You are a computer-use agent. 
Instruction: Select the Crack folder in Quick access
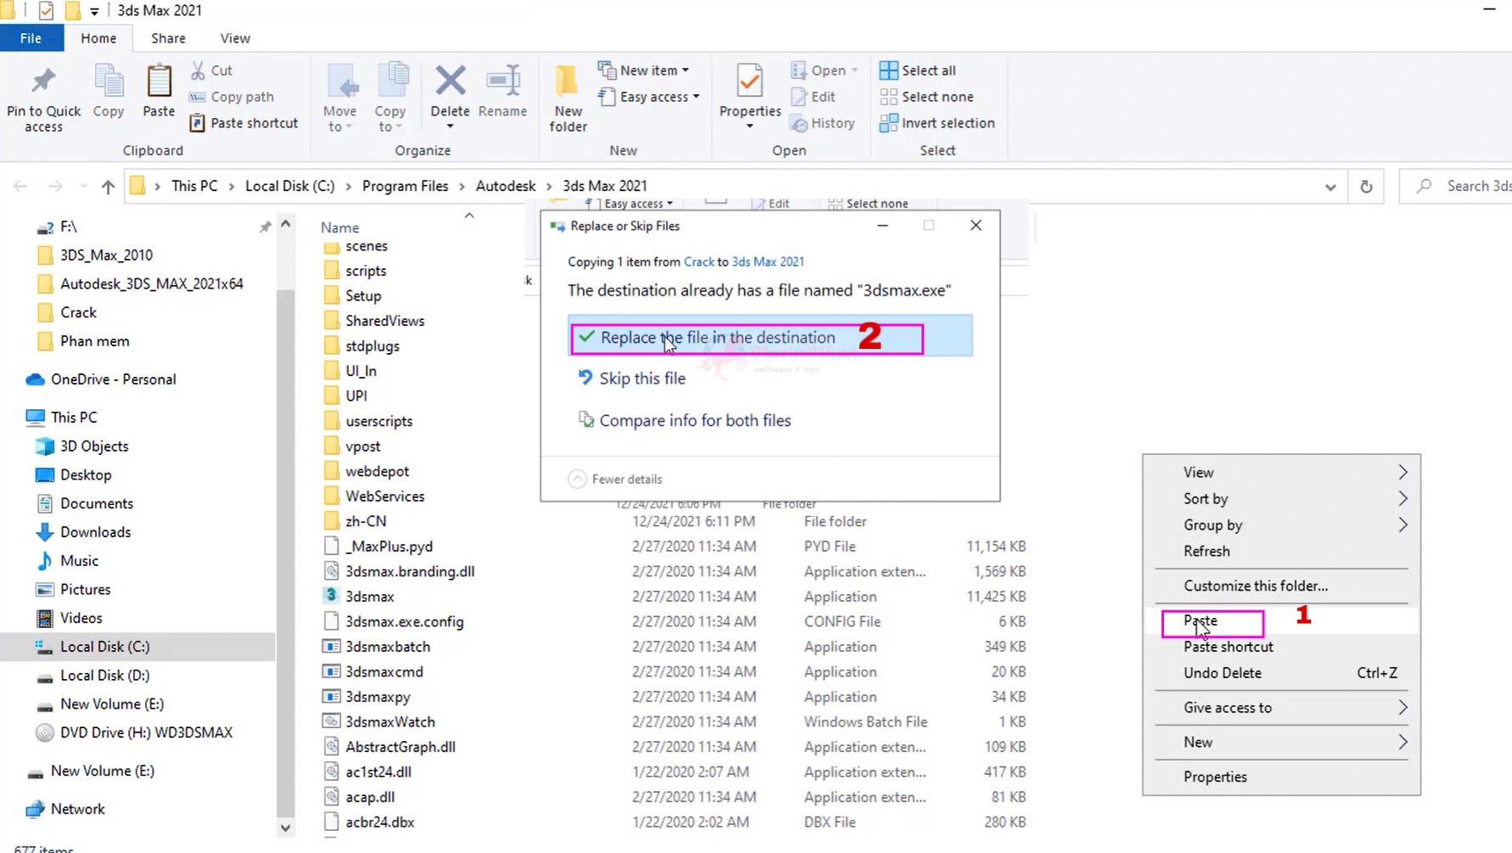coord(78,312)
